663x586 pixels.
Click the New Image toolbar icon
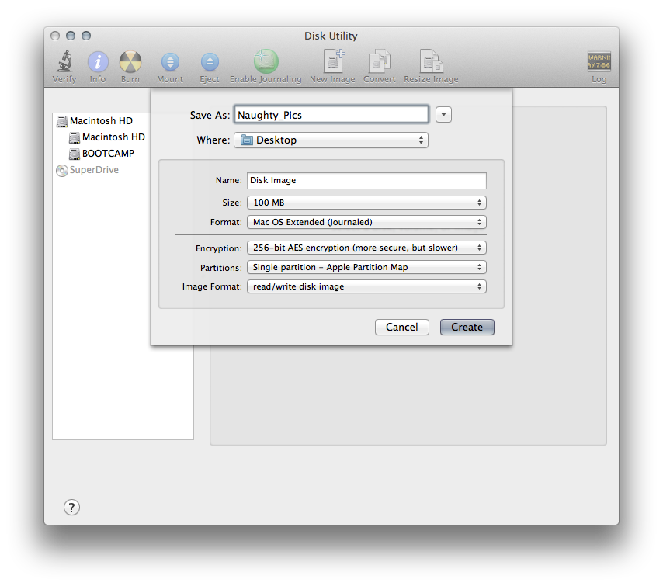point(333,61)
